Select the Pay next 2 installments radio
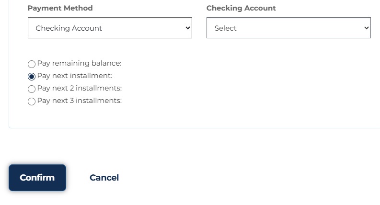This screenshot has height=205, width=380. (32, 89)
